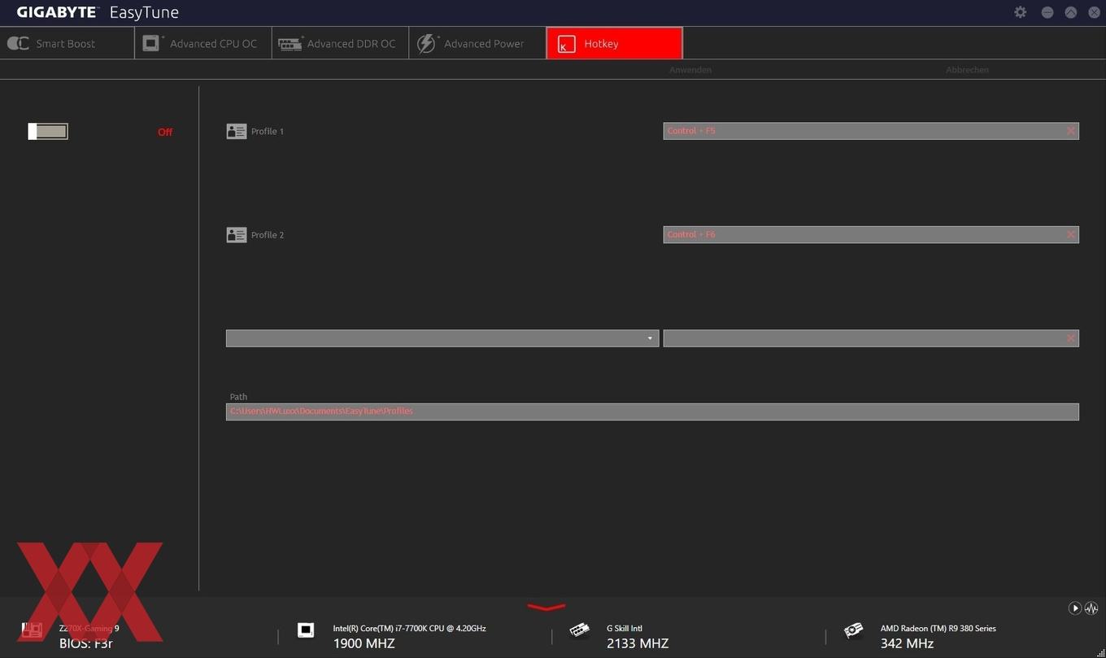Click the red Off status label

pyautogui.click(x=165, y=132)
